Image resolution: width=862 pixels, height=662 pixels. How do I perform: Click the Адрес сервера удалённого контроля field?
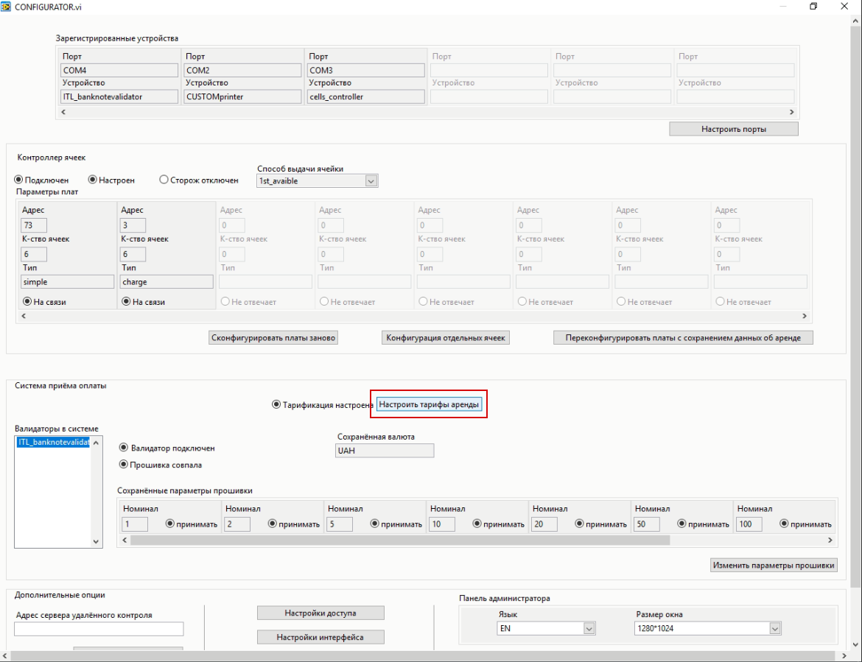click(x=99, y=629)
